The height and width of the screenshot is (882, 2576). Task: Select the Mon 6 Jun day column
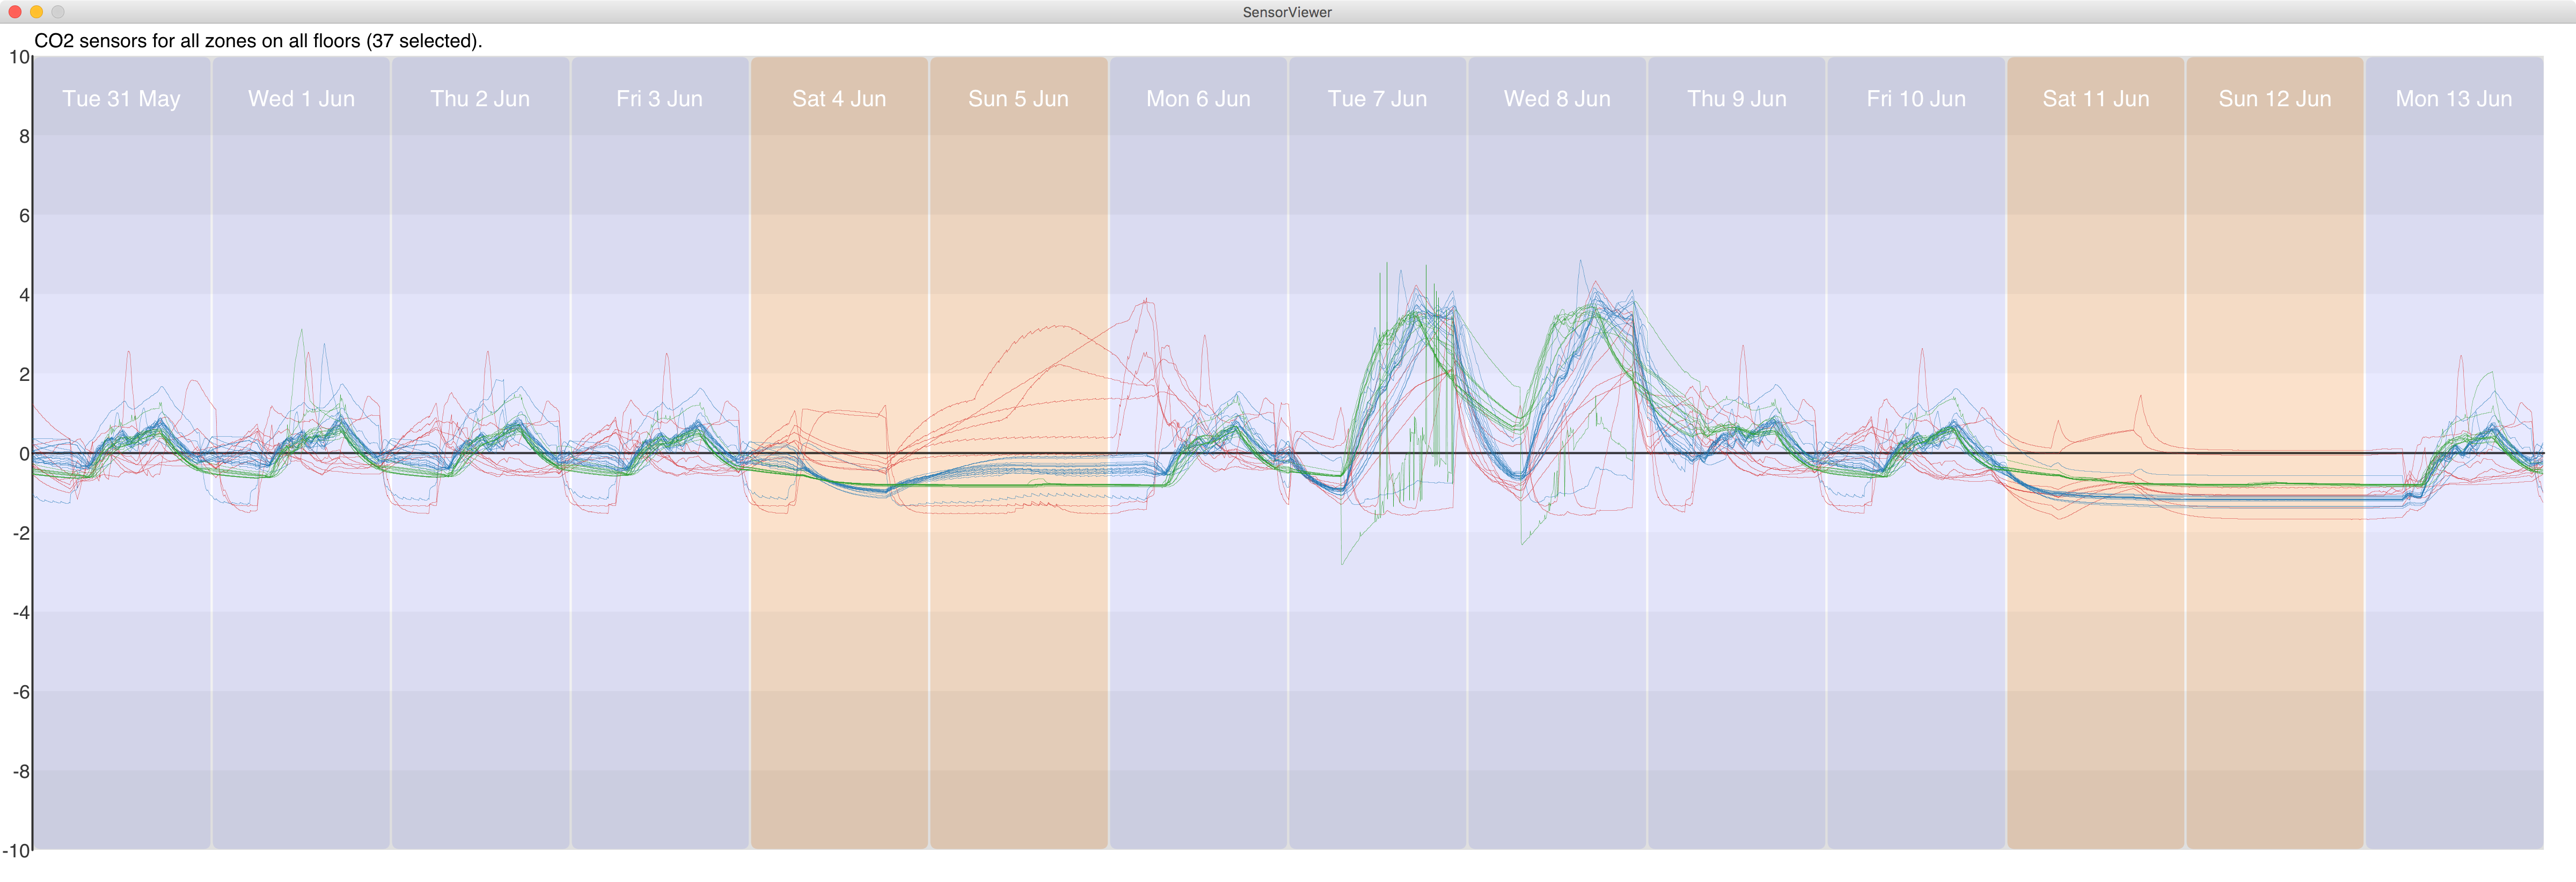1198,452
